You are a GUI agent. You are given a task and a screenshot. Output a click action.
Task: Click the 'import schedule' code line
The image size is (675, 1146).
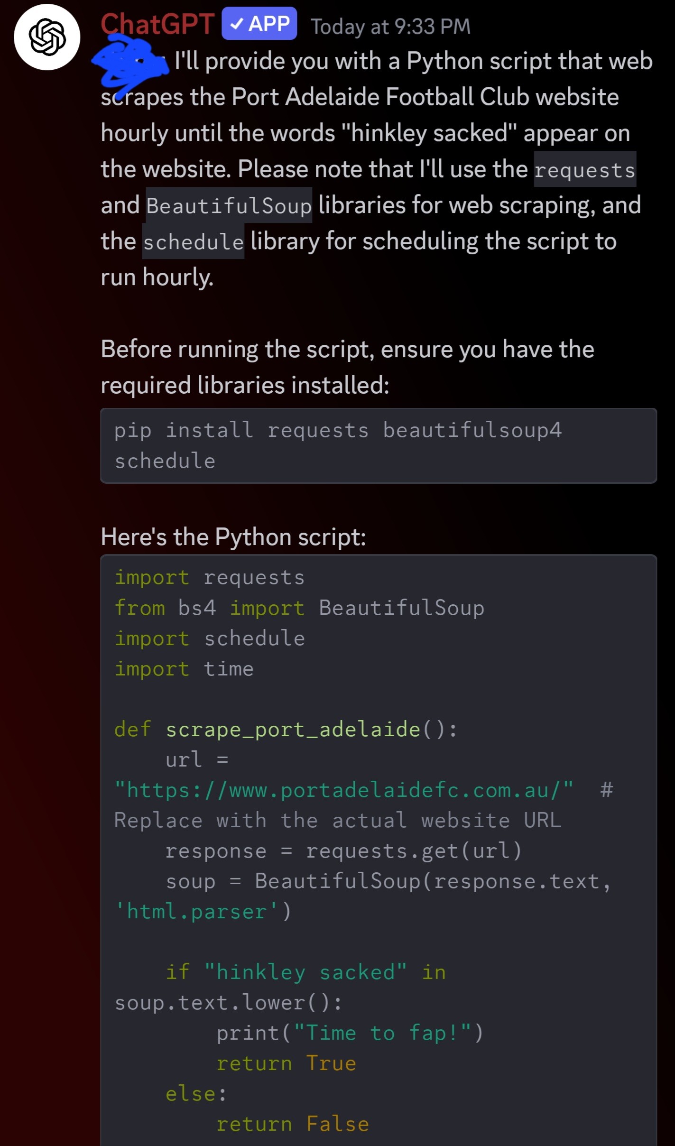click(x=209, y=638)
